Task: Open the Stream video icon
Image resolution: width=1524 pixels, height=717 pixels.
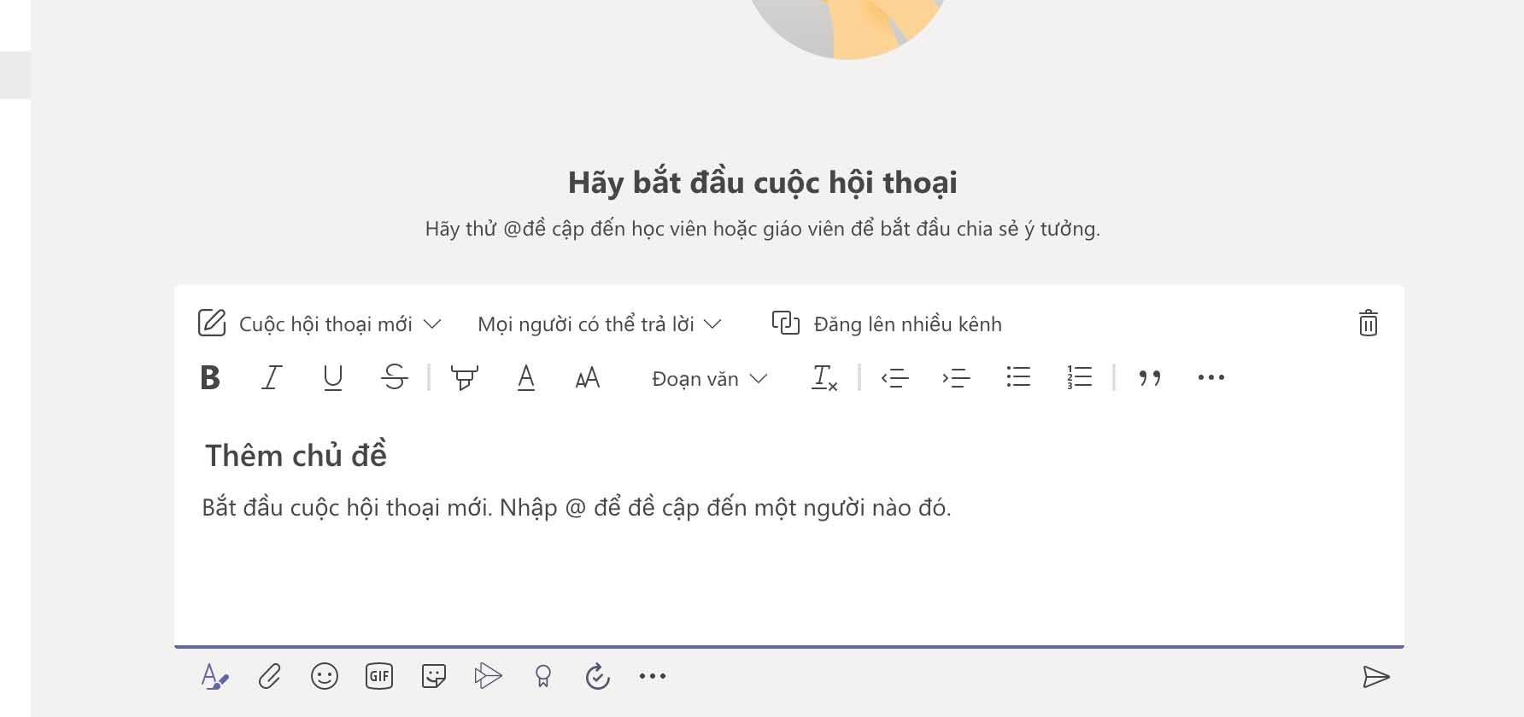Action: coord(488,676)
